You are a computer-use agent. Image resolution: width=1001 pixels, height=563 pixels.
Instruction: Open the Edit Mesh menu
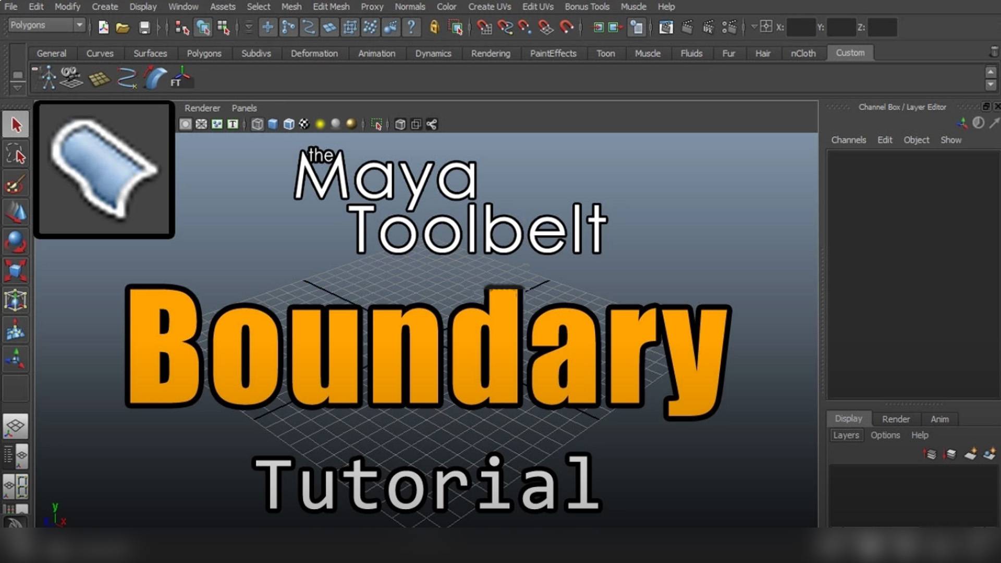(331, 7)
